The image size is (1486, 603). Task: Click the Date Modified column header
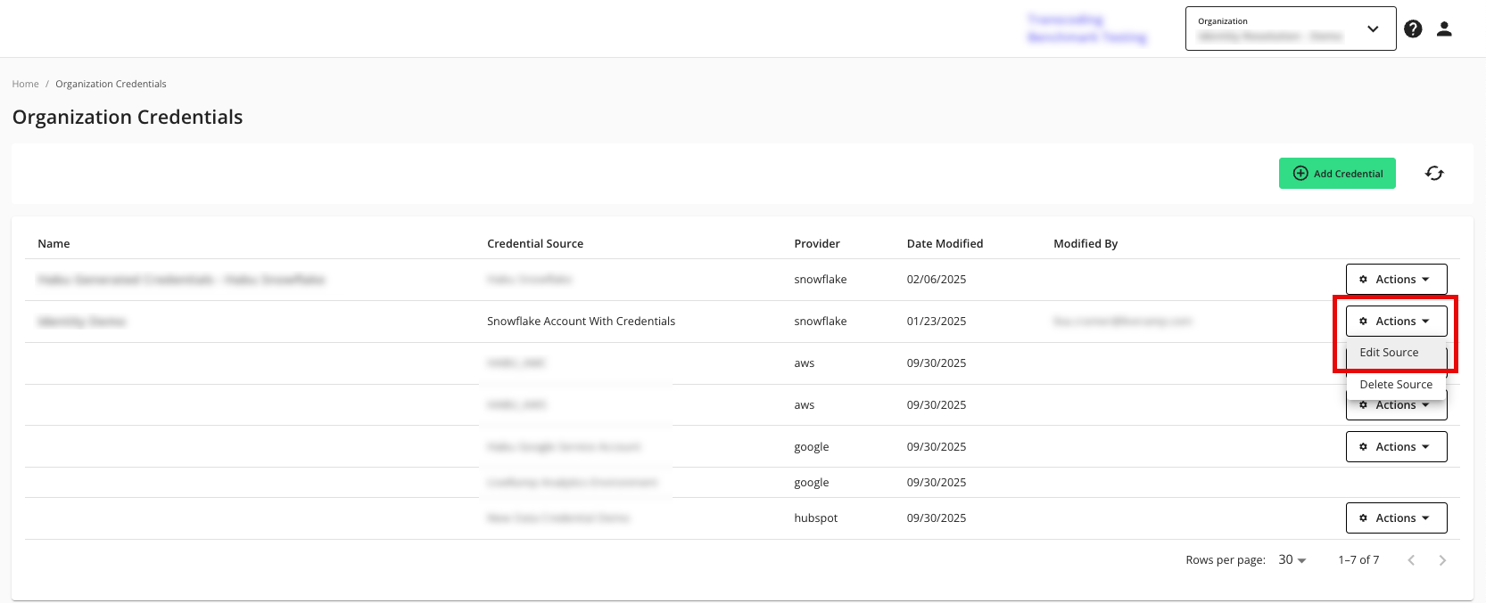pos(945,244)
